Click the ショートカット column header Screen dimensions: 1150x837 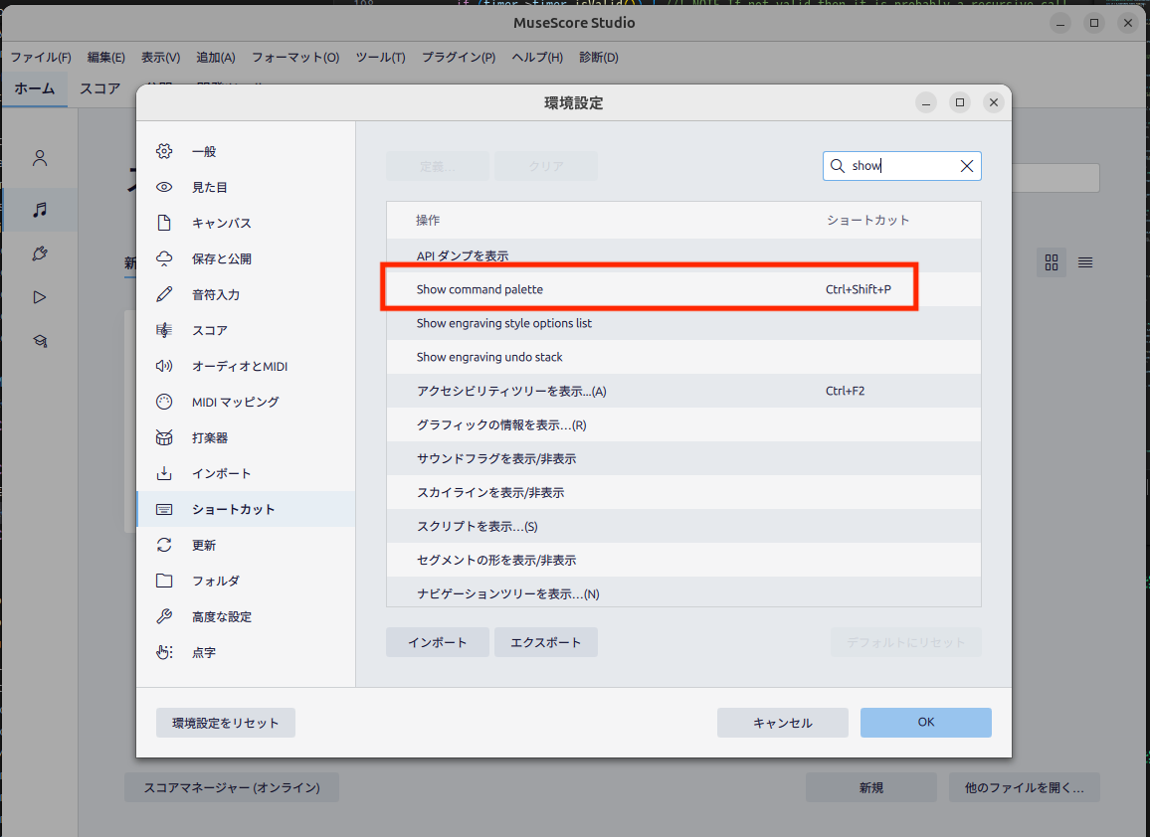pos(867,220)
